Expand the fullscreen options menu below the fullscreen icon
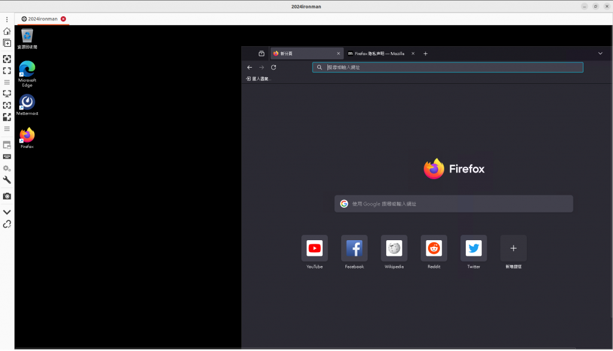Image resolution: width=613 pixels, height=351 pixels. [x=7, y=82]
